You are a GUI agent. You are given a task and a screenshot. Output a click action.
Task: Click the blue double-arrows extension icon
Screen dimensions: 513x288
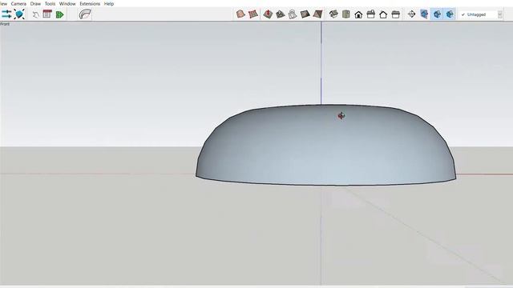(6, 14)
